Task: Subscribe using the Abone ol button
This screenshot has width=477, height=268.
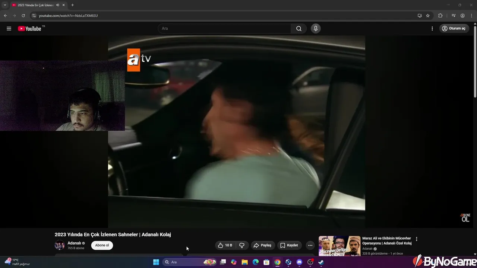Action: [x=102, y=245]
